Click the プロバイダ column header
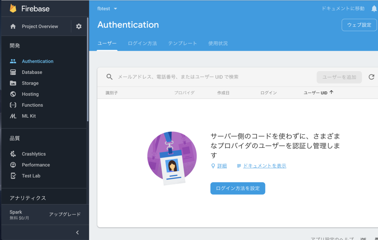This screenshot has width=378, height=240. pos(185,93)
